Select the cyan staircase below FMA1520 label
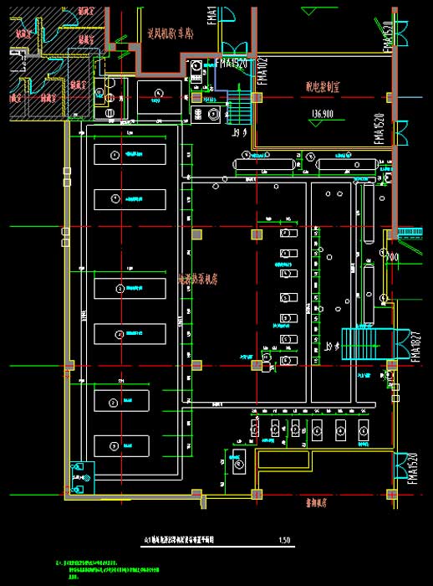This screenshot has width=433, height=586. (239, 105)
